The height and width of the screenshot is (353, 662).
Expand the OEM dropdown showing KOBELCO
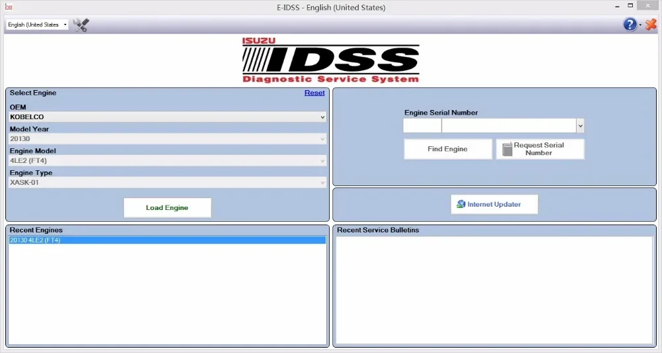[322, 117]
